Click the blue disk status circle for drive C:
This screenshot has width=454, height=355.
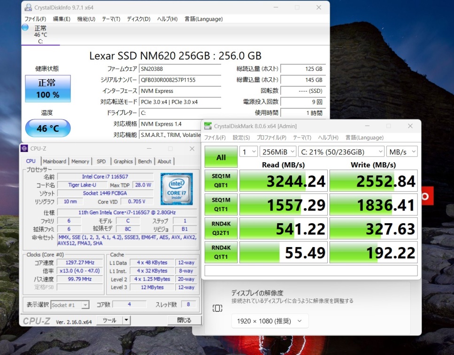[25, 28]
